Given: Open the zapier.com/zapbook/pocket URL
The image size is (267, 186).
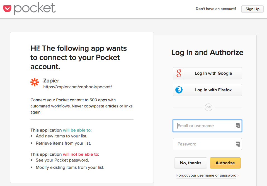Looking at the screenshot, I should coord(77,87).
